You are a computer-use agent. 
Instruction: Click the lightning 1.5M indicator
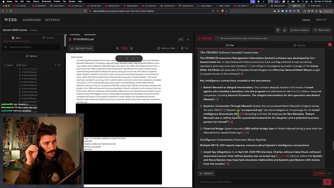pos(58,65)
